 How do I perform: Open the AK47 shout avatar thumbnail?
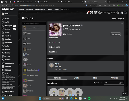tap(51, 65)
